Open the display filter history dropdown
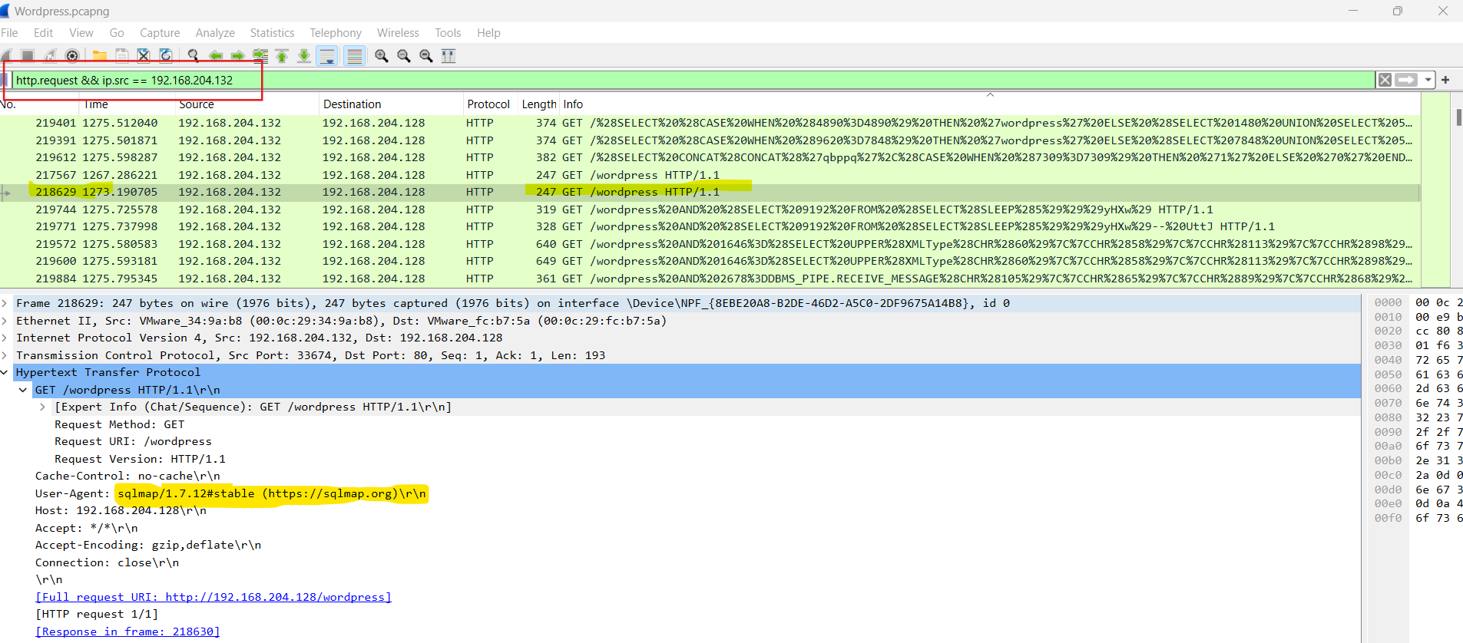Screen dimensions: 1463x643 1428,80
